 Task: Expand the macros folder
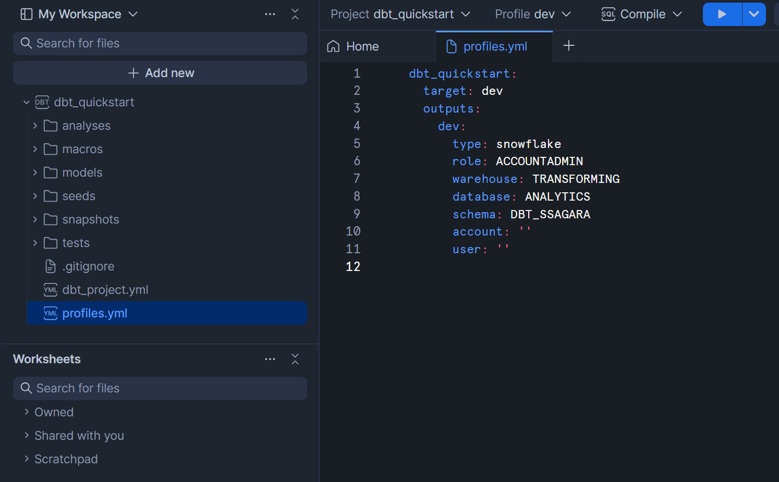[x=35, y=149]
